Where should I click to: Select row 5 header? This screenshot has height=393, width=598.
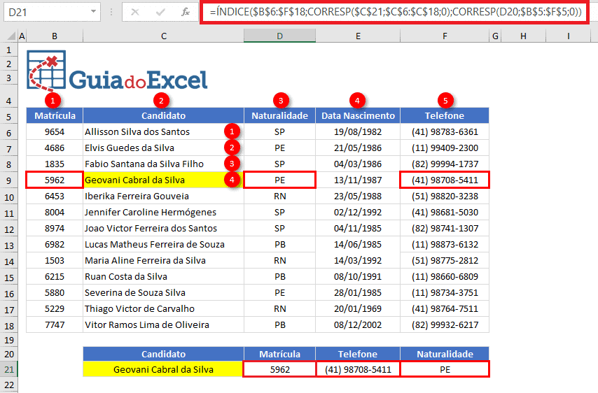pos(9,116)
